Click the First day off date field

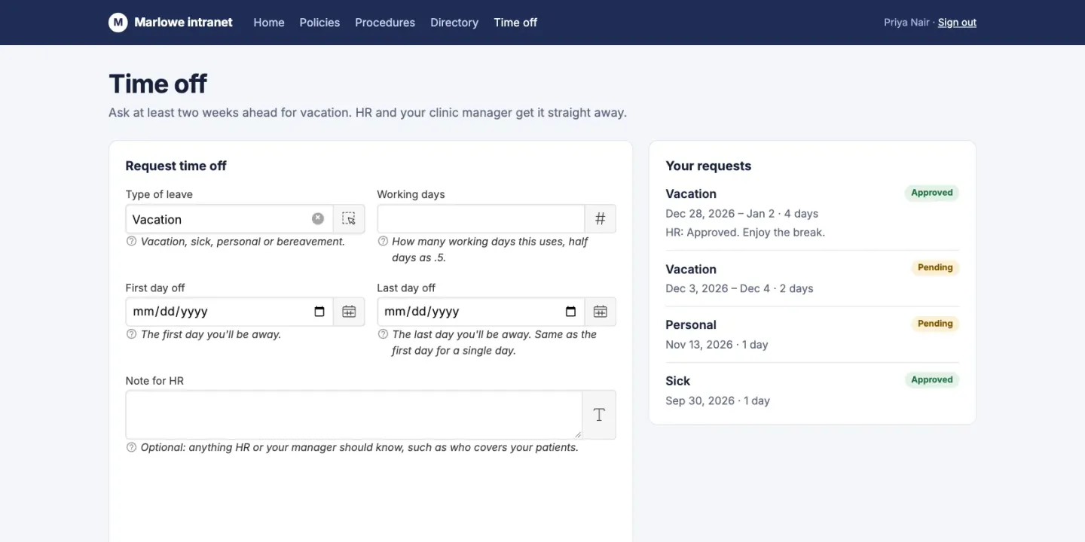click(x=229, y=312)
